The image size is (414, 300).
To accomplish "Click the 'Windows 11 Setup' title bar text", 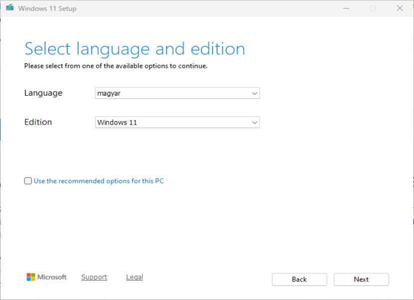I will tap(47, 8).
